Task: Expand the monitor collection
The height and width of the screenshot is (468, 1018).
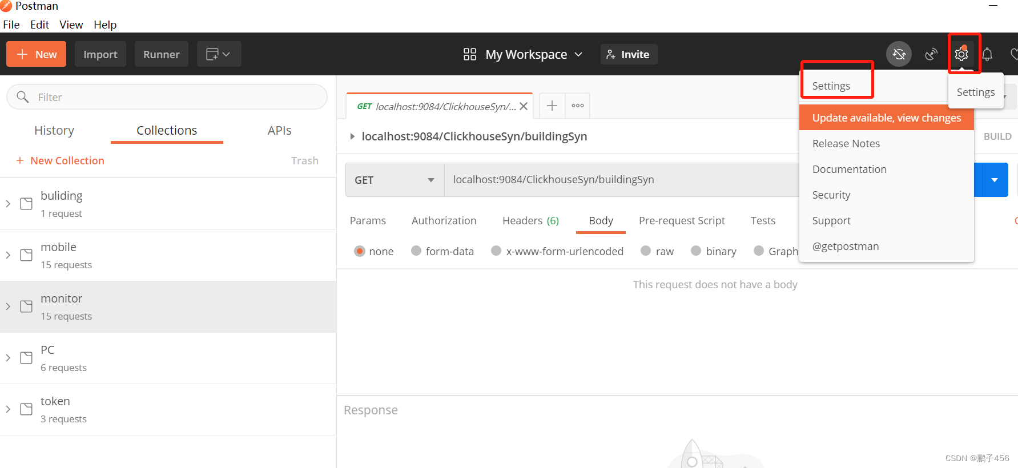Action: [x=8, y=306]
